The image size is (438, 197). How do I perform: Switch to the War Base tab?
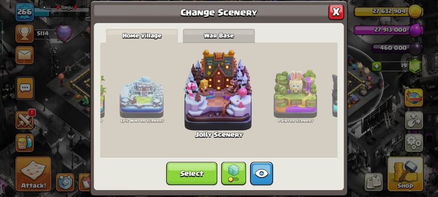pyautogui.click(x=219, y=36)
